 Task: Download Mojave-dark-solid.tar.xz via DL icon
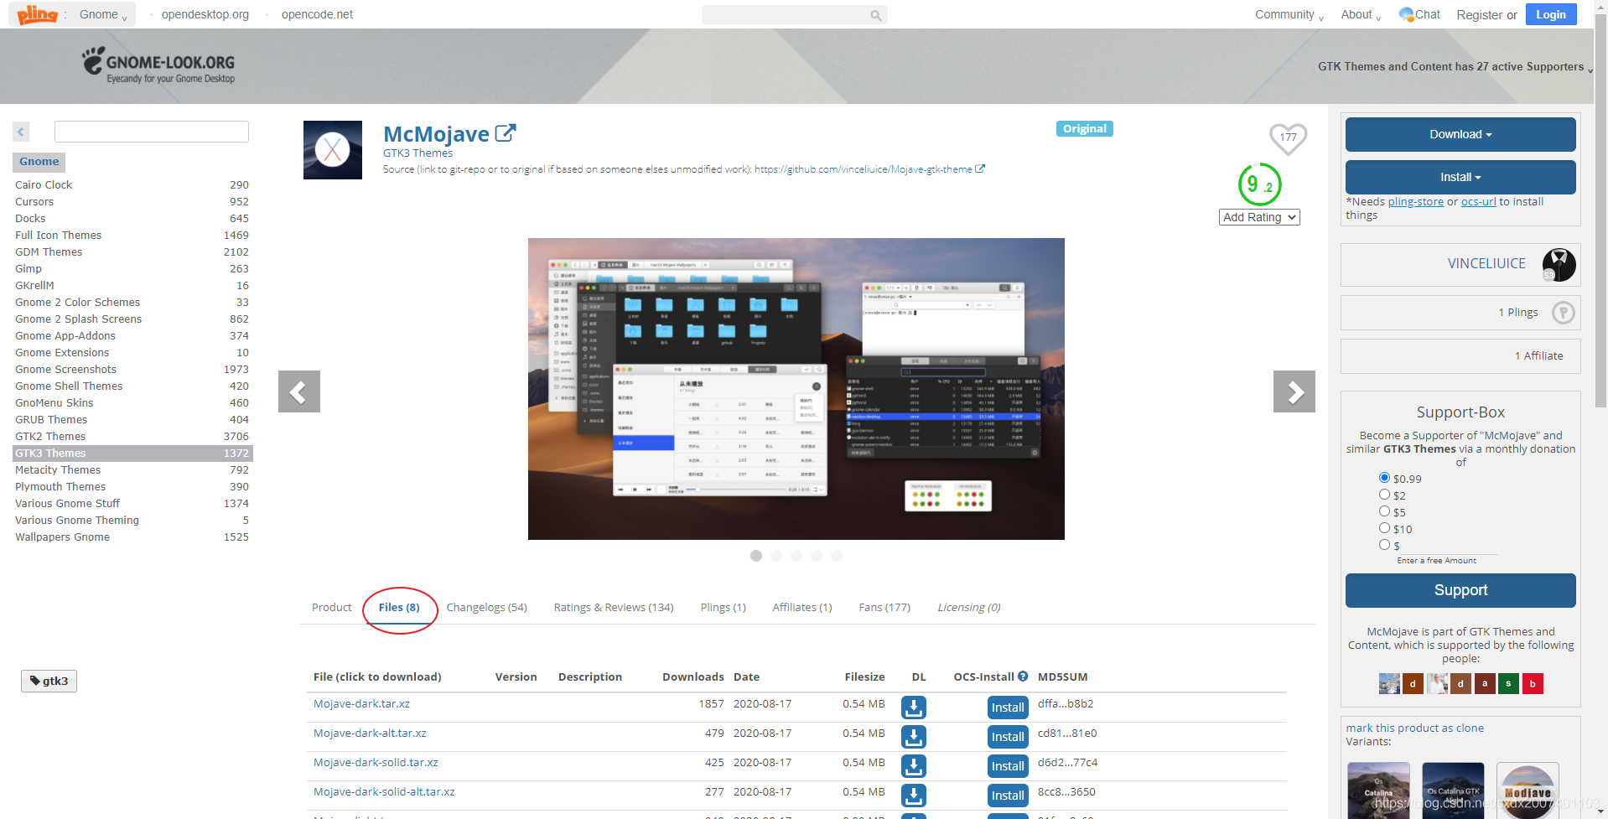914,766
